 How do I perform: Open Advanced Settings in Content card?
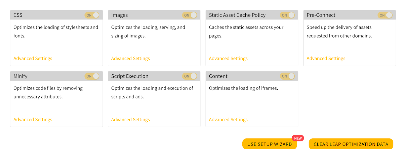[228, 120]
